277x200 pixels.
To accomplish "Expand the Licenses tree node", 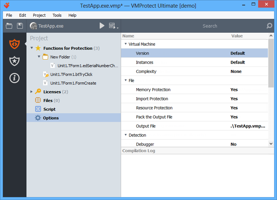I will point(32,91).
